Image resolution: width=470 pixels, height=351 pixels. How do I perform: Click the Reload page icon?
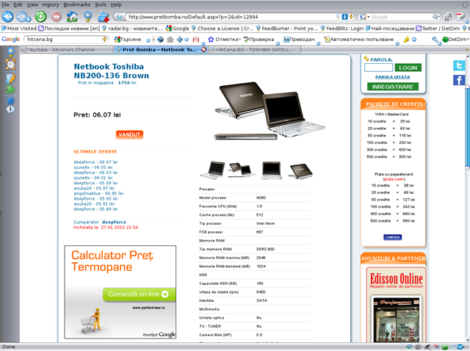tap(40, 16)
